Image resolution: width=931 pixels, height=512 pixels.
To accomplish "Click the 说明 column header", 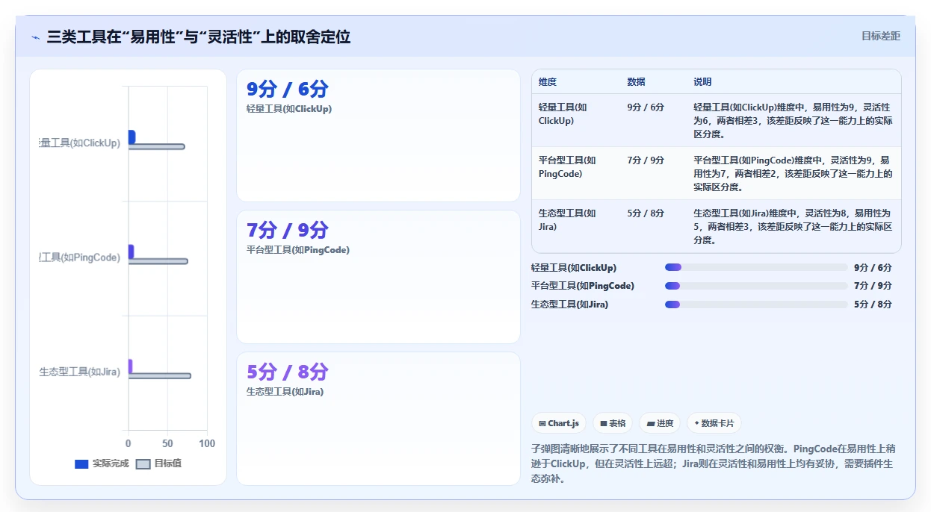I will [702, 82].
